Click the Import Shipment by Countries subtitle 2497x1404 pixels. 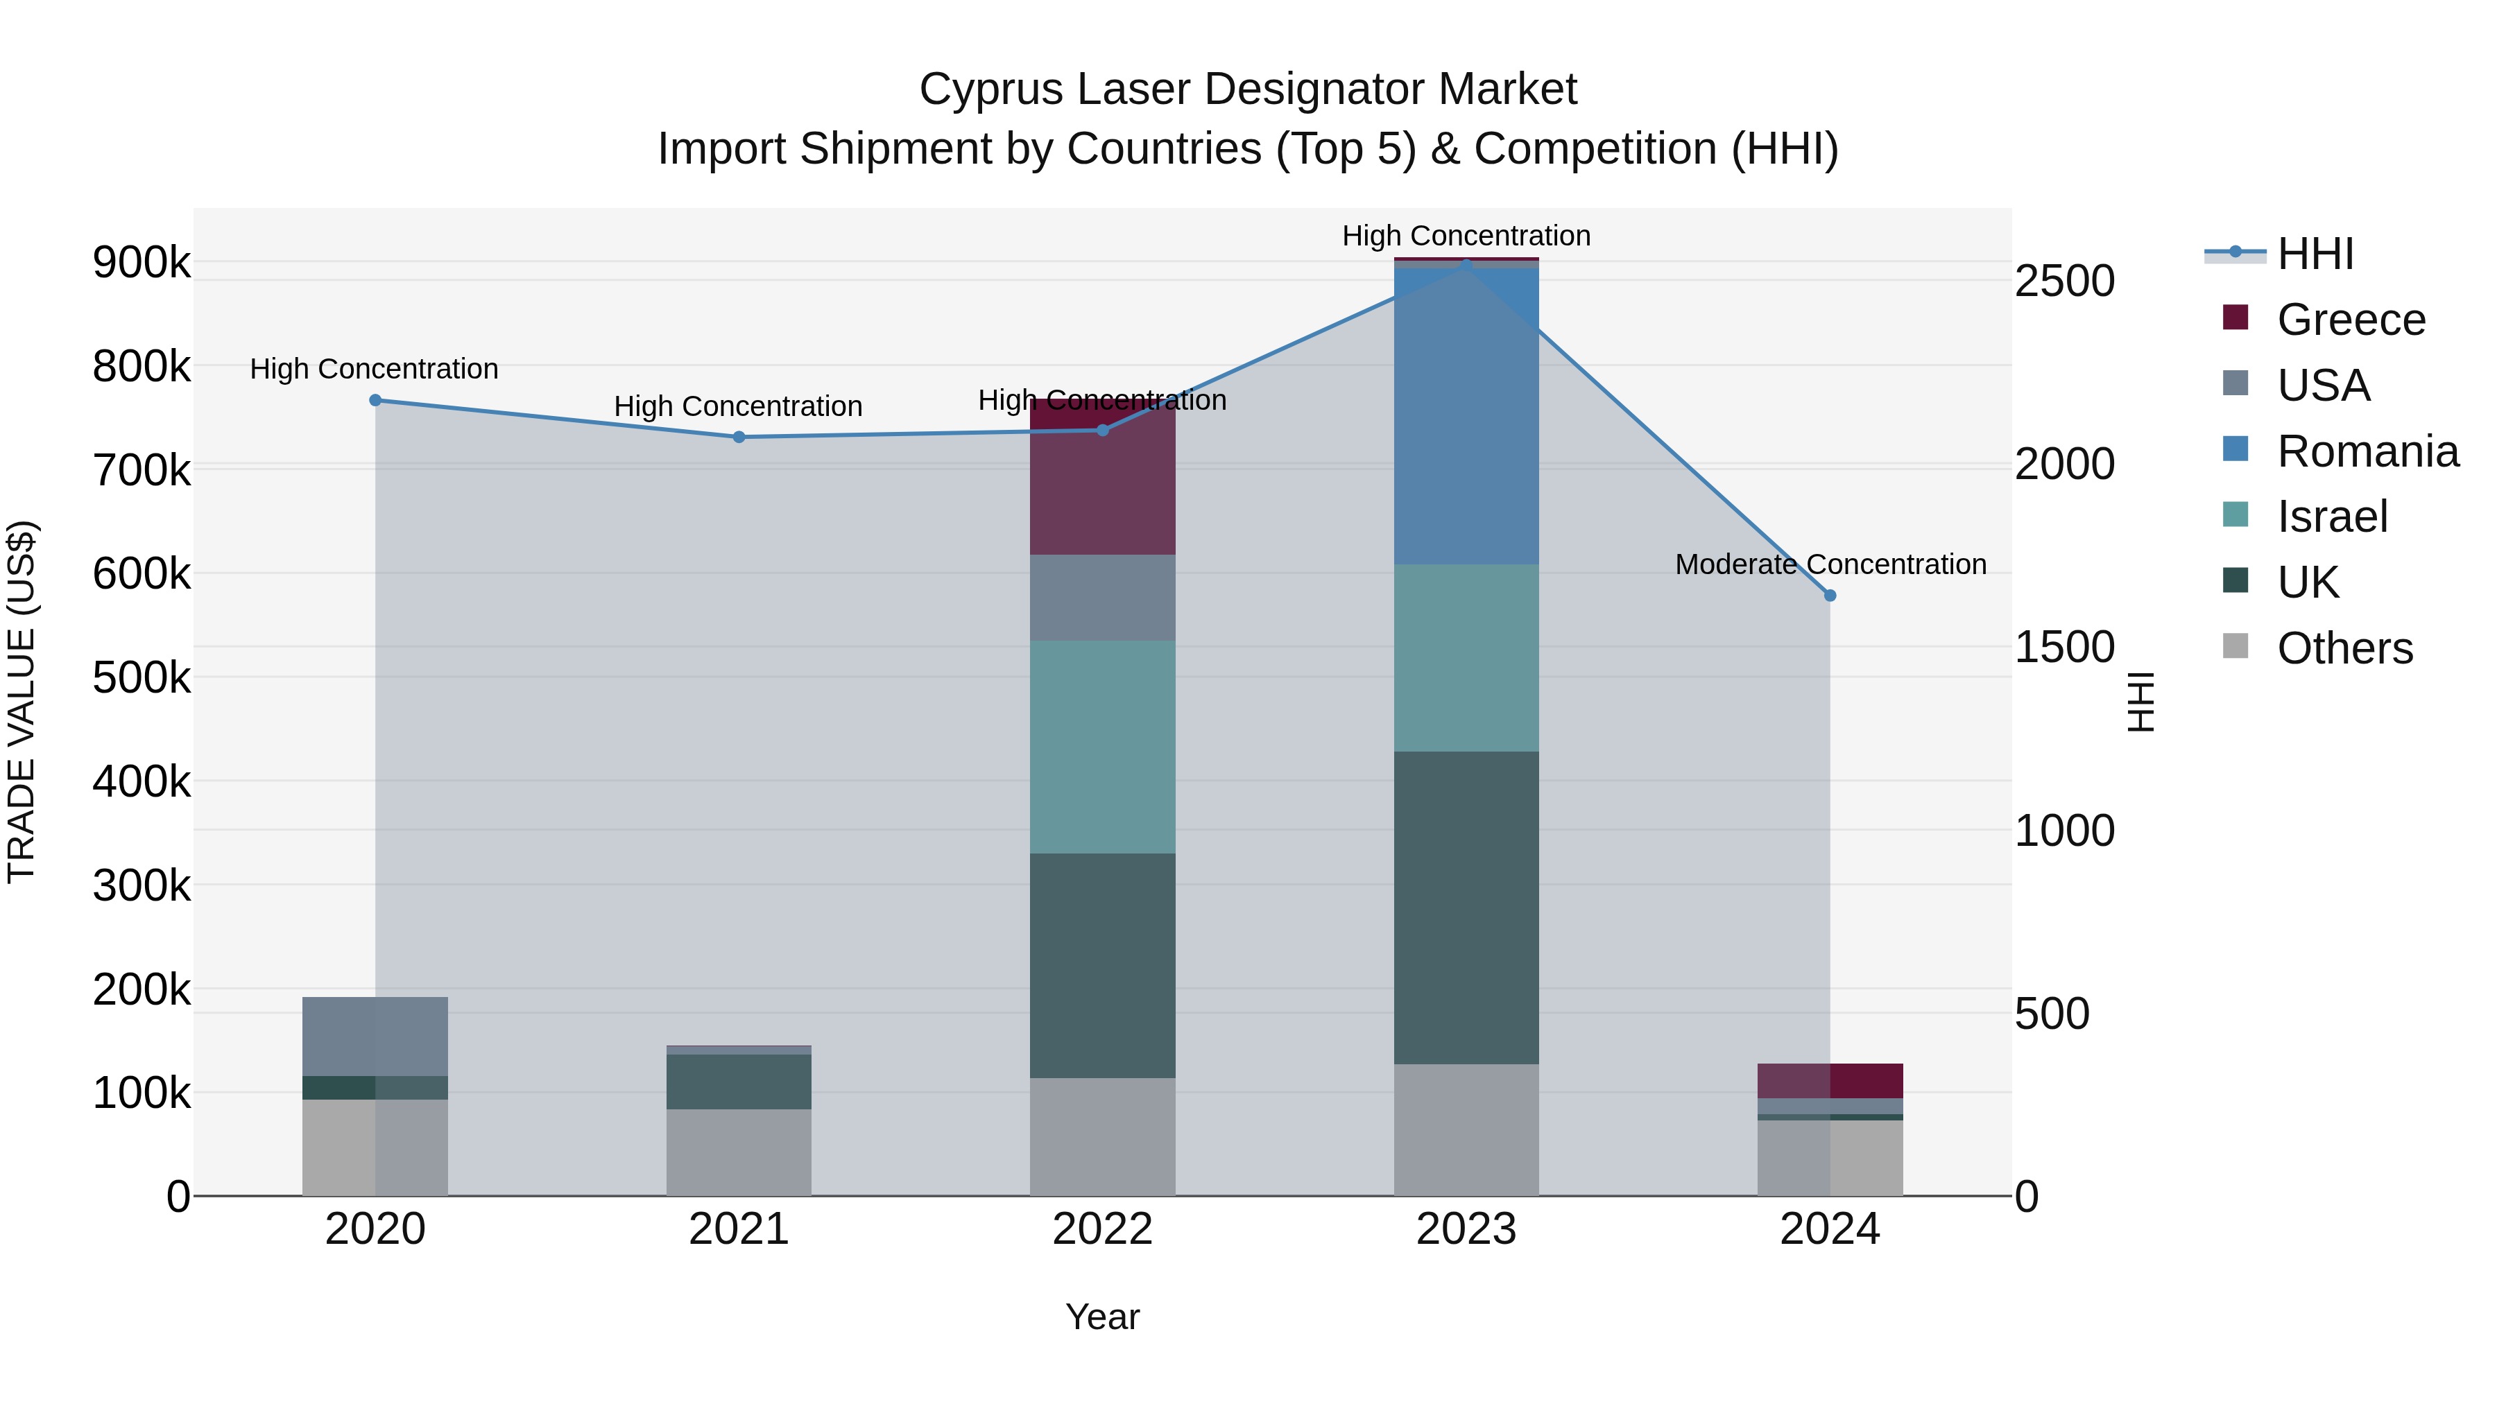pyautogui.click(x=1248, y=149)
